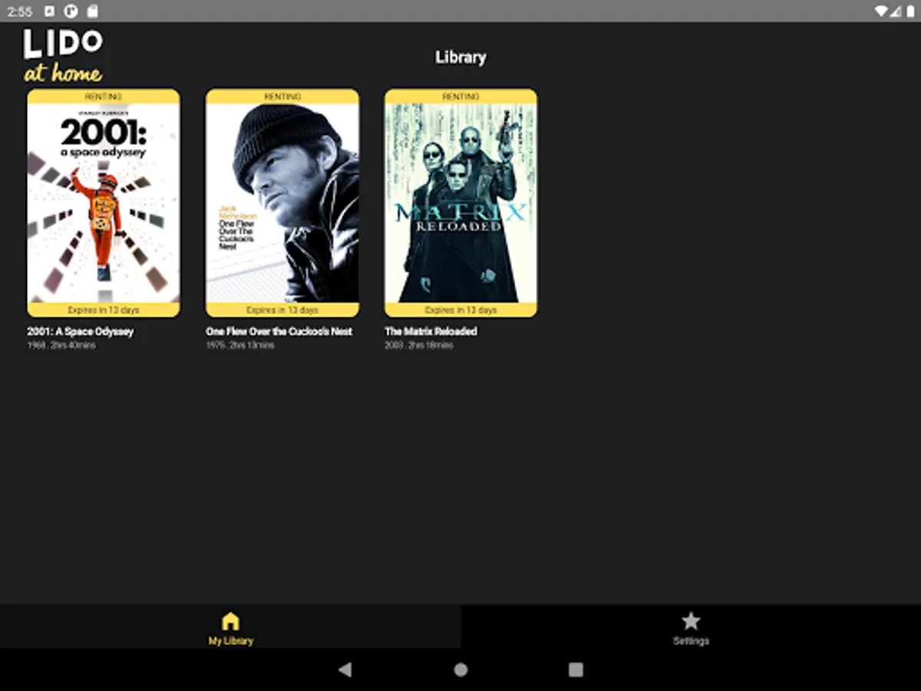Screen dimensions: 921x691
Task: Open The Matrix Reloaded poster
Action: click(460, 203)
